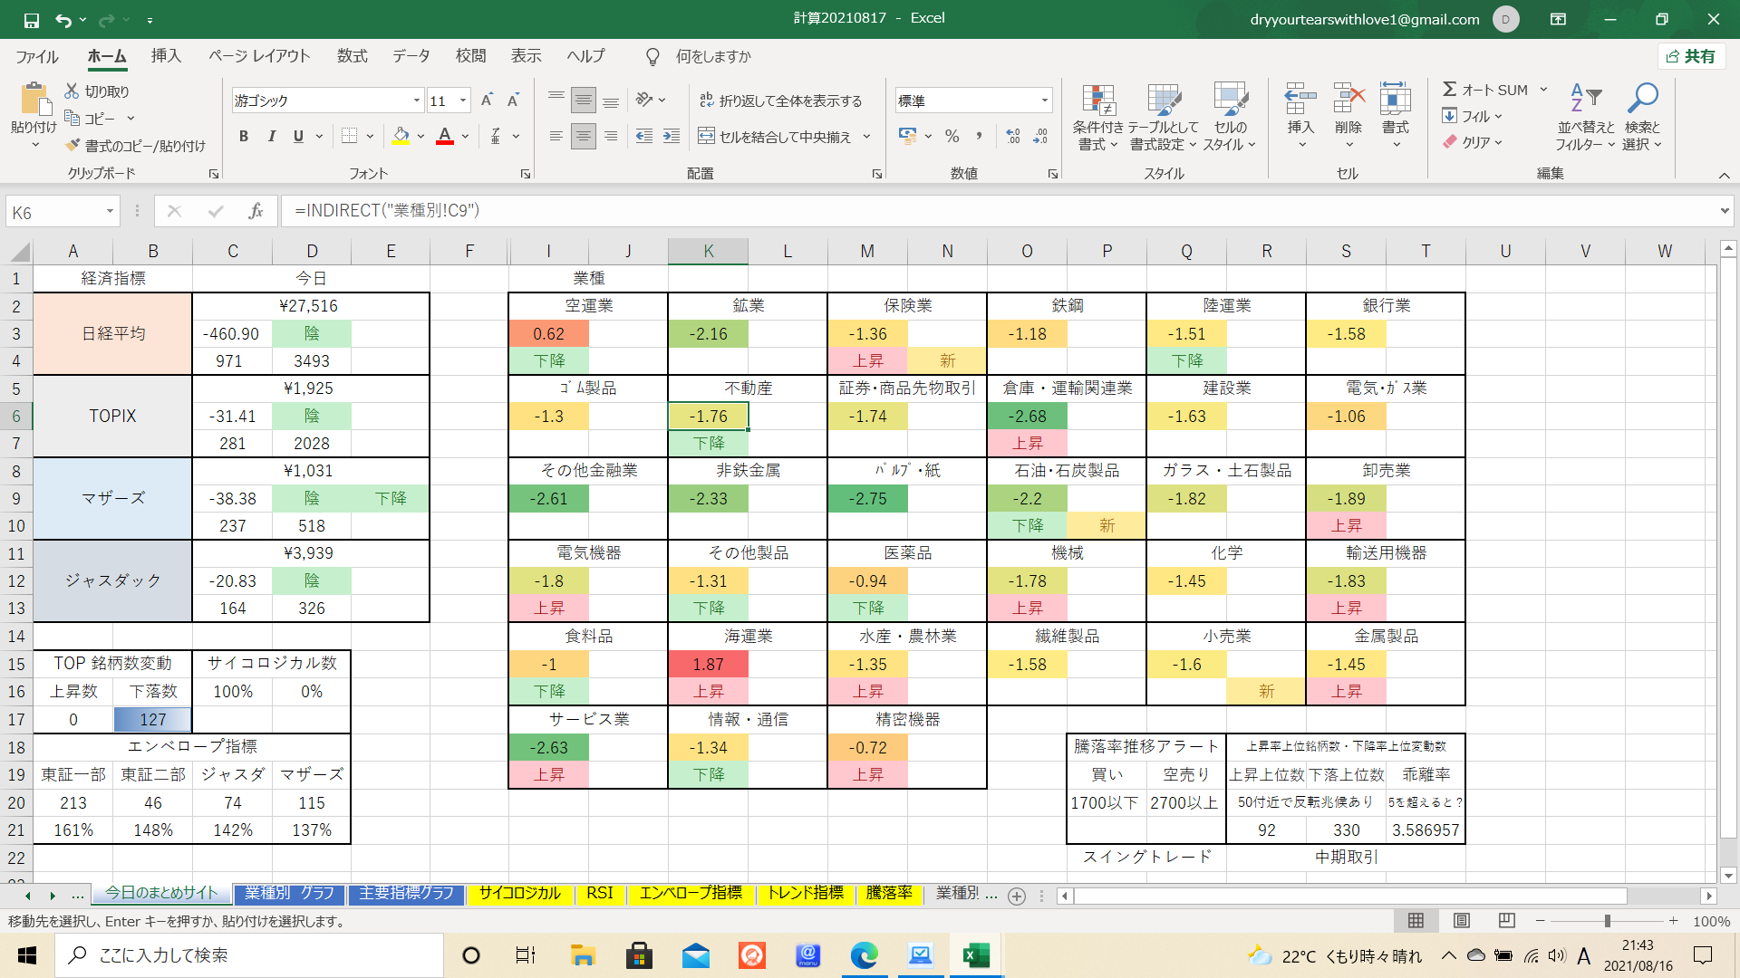Toggle Wrap Text option

pyautogui.click(x=779, y=101)
